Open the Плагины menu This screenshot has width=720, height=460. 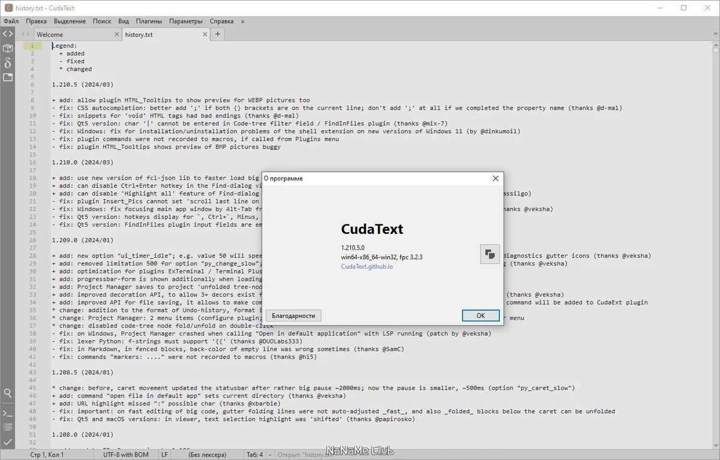(149, 21)
